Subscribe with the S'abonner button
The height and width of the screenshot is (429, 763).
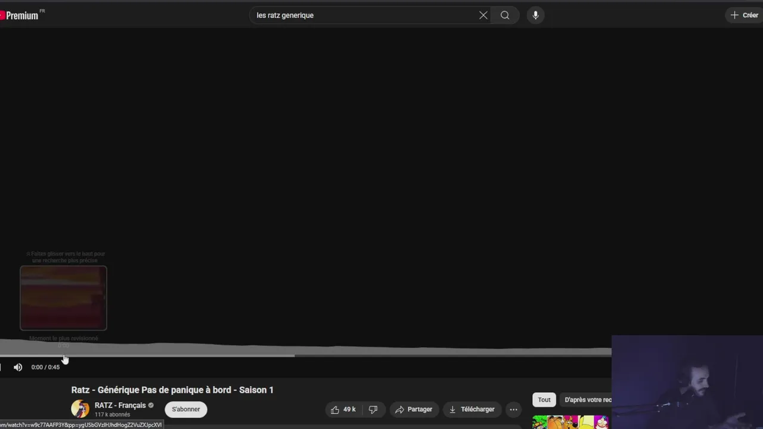coord(186,409)
